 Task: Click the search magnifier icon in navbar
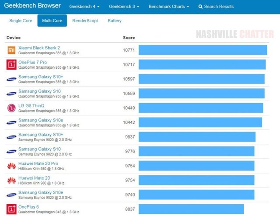(x=200, y=7)
